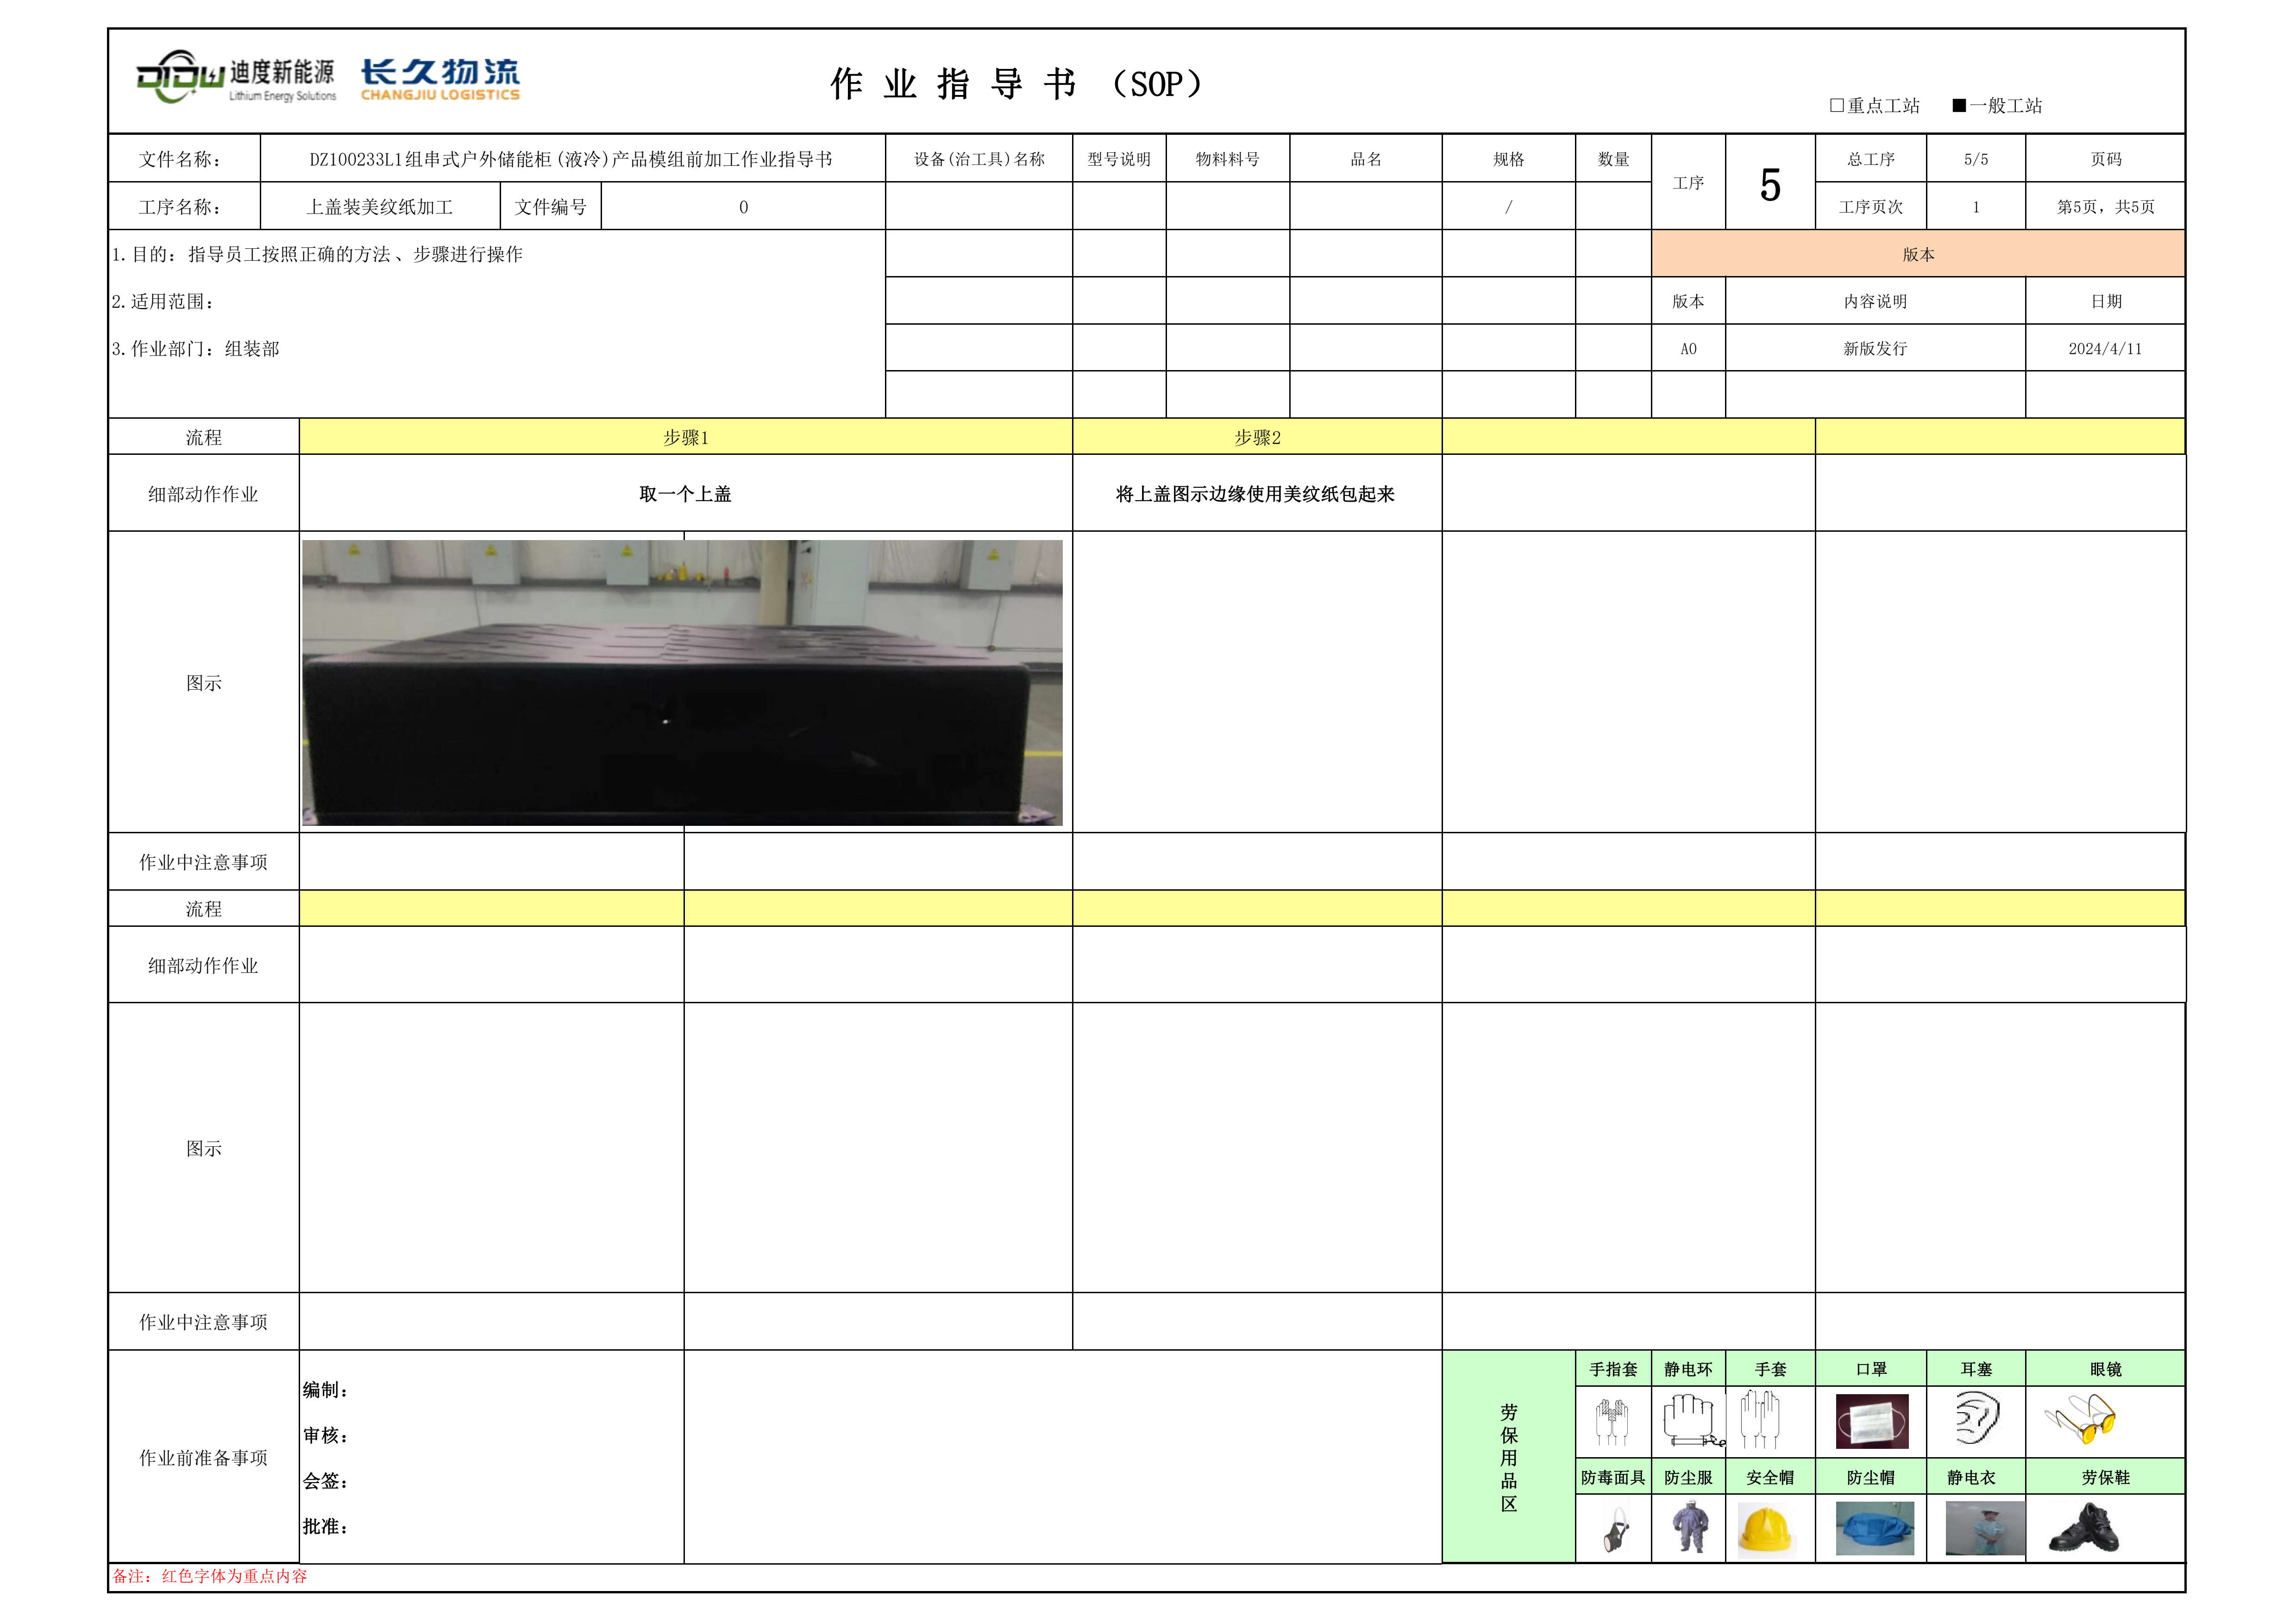2296x1623 pixels.
Task: Click the red 备注 footnote text
Action: [210, 1576]
